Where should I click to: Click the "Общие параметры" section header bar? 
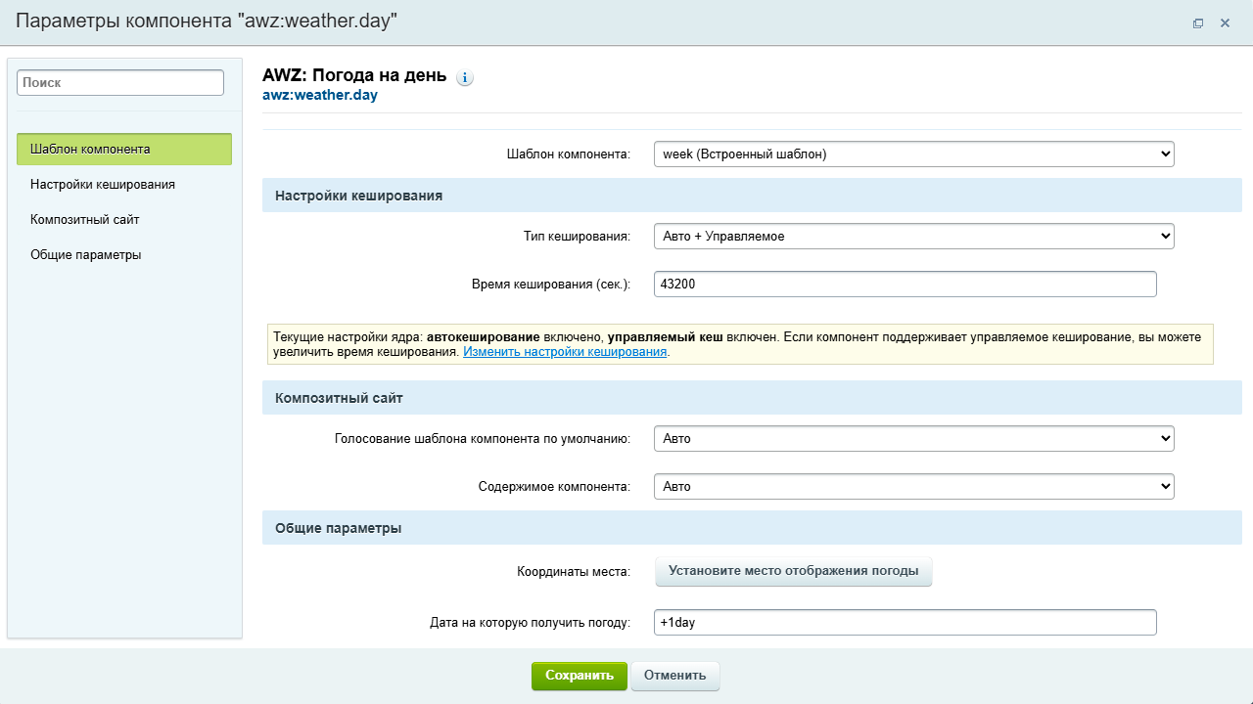[x=751, y=528]
